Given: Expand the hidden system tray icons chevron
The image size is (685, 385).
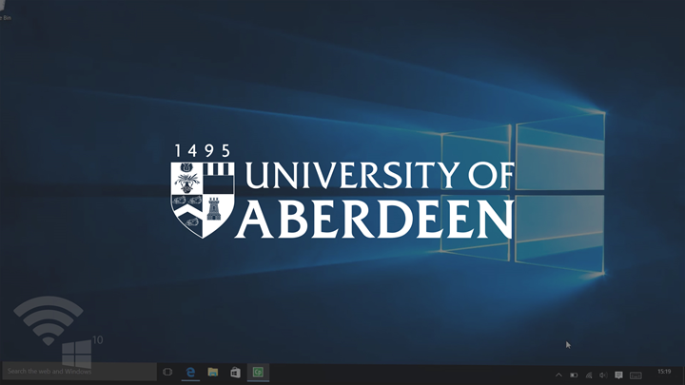Looking at the screenshot, I should point(558,375).
